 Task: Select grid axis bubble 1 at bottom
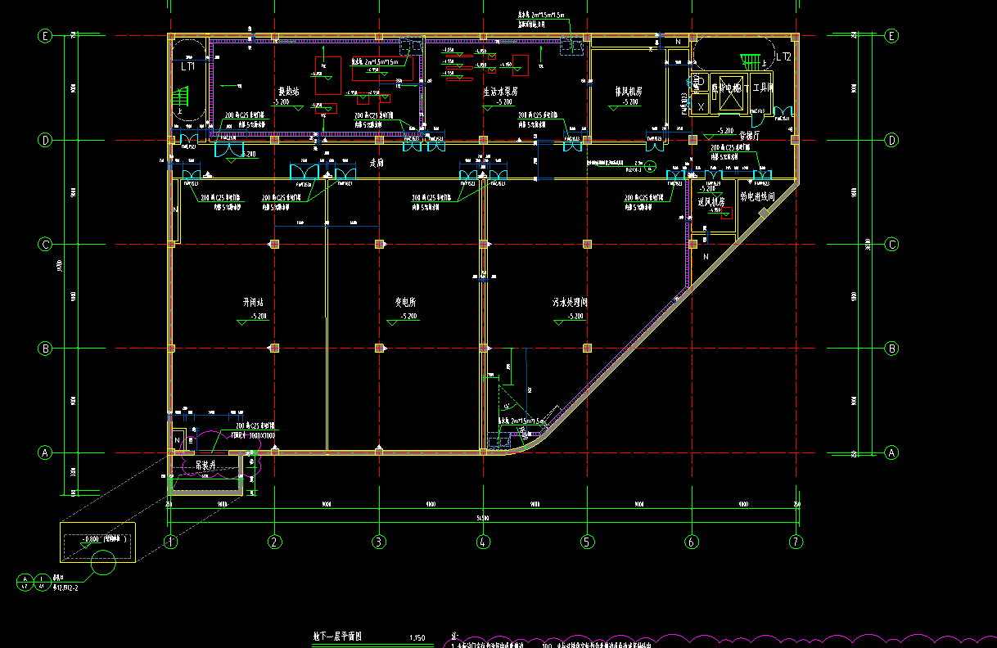[x=170, y=542]
